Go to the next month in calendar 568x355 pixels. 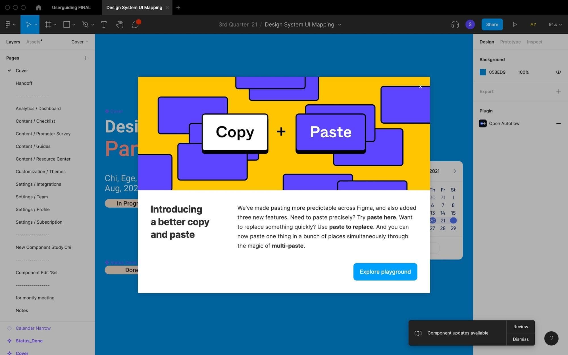pos(455,171)
